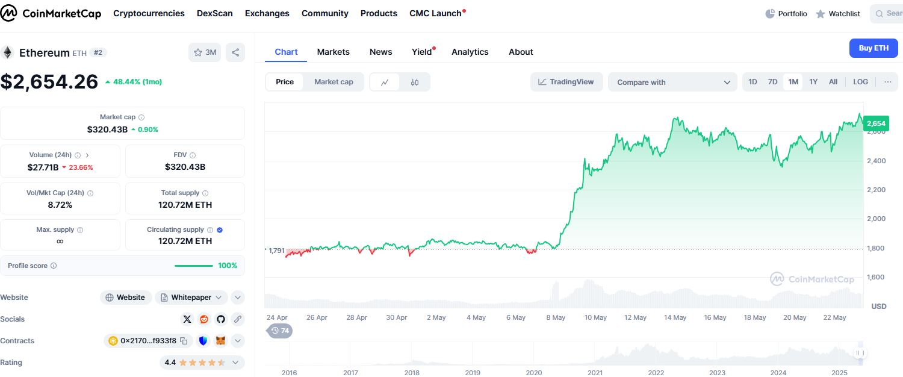Screen dimensions: 903x377
Task: Switch to the Markets tab
Action: point(334,52)
